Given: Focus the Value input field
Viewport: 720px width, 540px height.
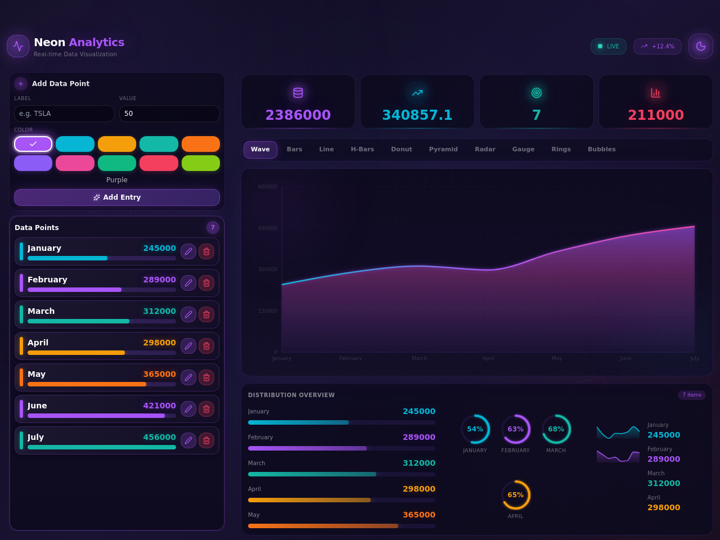Looking at the screenshot, I should 169,114.
